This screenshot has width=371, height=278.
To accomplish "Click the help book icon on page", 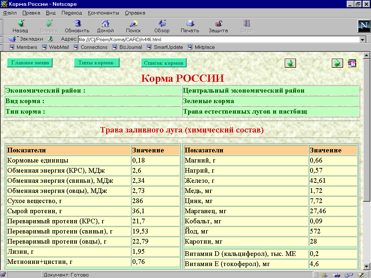I will pos(352,63).
